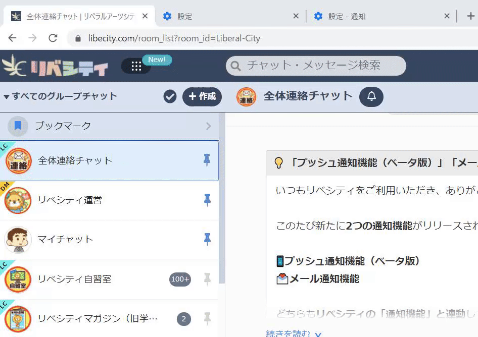478x337 pixels.
Task: Go back in browser history
Action: tap(13, 38)
